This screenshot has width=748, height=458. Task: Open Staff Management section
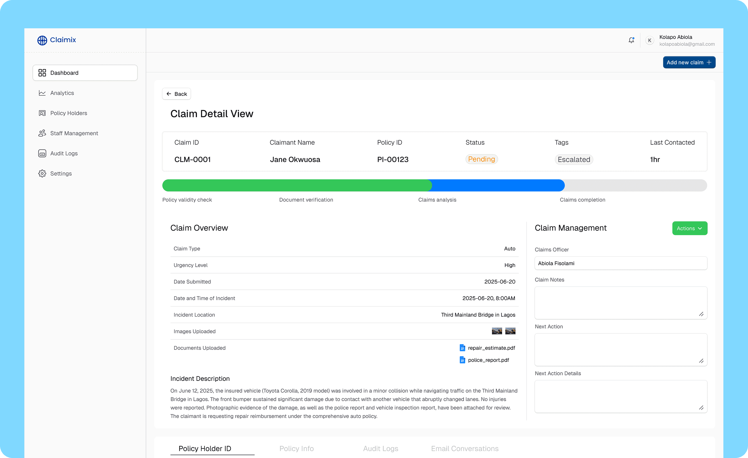click(74, 133)
